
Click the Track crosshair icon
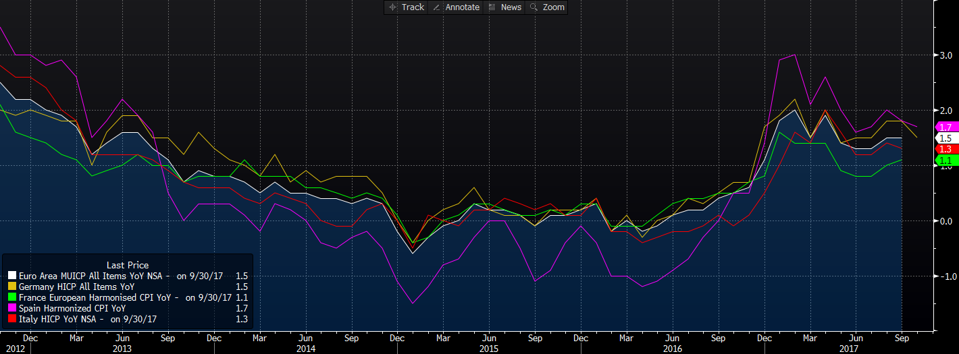(392, 7)
